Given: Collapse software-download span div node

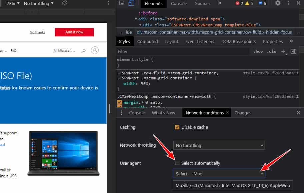Looking at the screenshot, I should (x=136, y=19).
